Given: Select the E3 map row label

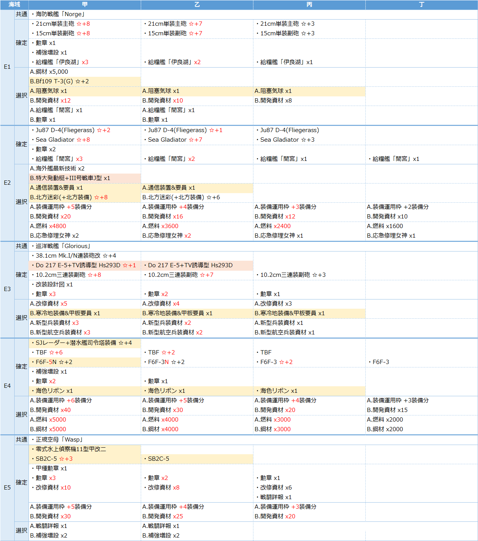Looking at the screenshot, I should (x=7, y=289).
